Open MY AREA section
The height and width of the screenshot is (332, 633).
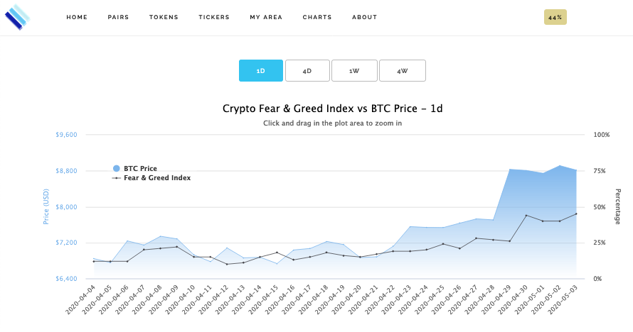266,17
